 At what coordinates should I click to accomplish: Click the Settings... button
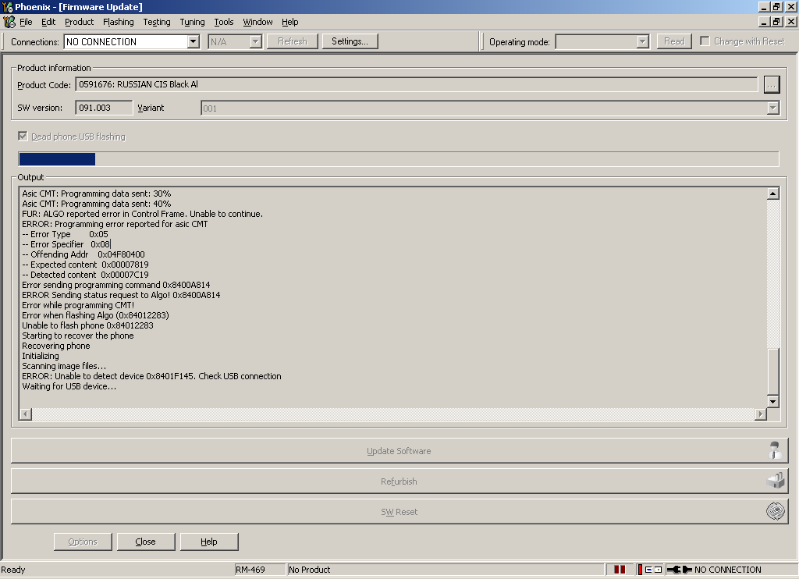(350, 41)
